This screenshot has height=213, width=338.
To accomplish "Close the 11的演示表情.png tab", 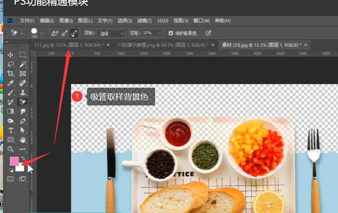I will point(213,45).
